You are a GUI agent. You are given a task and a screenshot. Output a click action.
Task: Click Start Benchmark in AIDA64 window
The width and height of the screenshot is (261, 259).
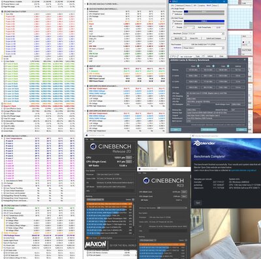(x=208, y=130)
